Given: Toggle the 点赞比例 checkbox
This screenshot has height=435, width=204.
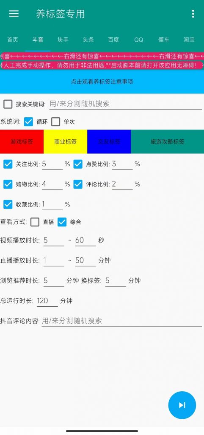Looking at the screenshot, I should coord(78,164).
